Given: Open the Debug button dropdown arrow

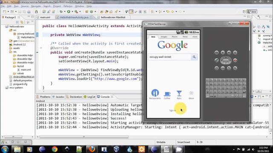Looking at the screenshot, I should (x=64, y=11).
